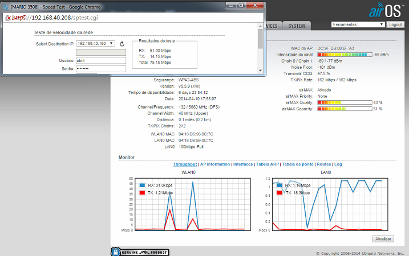Image resolution: width=409 pixels, height=256 pixels.
Task: Open the Interfaces monitor link
Action: point(242,164)
